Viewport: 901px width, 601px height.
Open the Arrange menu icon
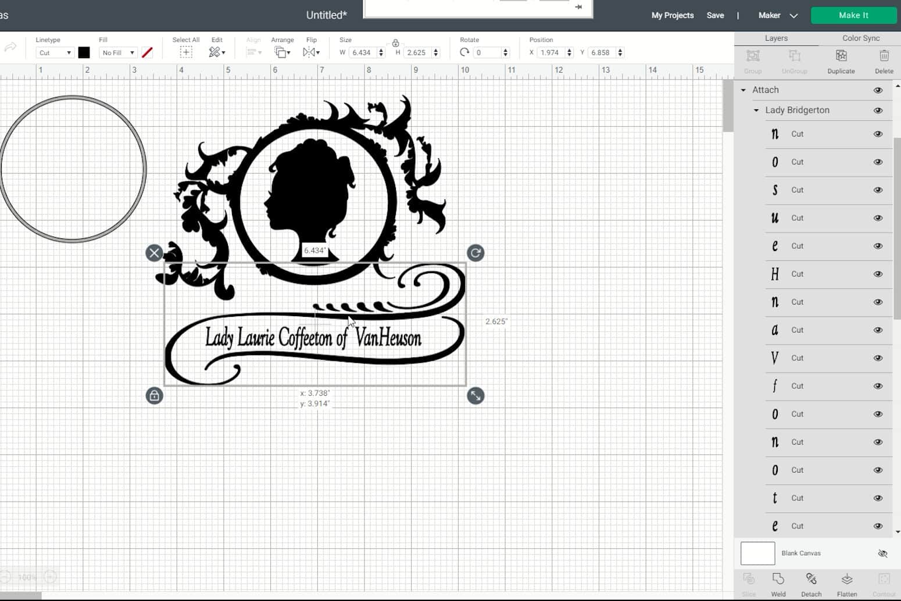282,52
